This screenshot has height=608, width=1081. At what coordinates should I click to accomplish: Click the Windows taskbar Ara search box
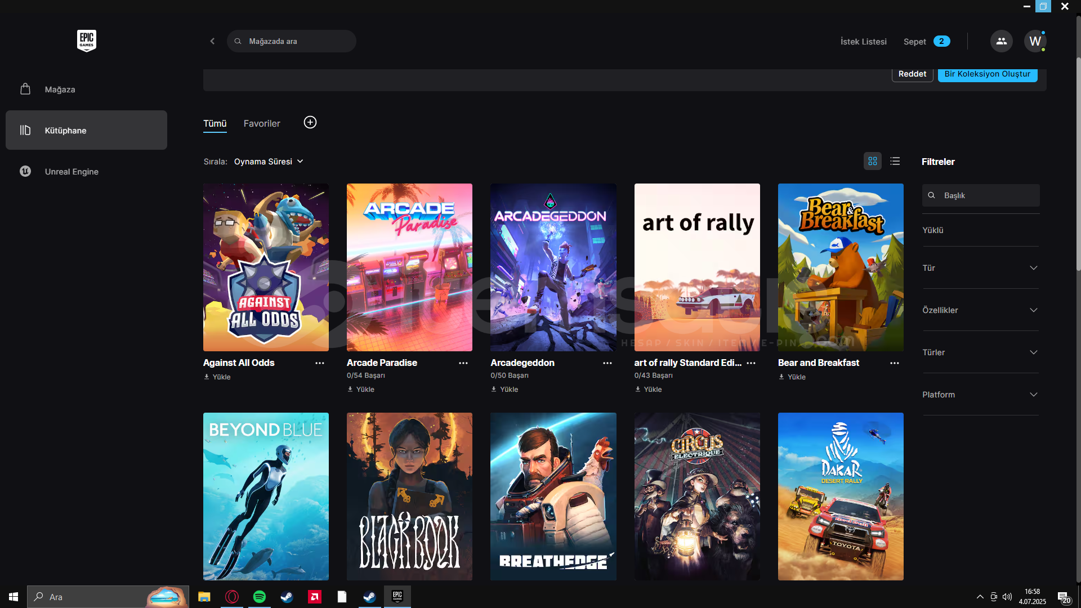(108, 597)
